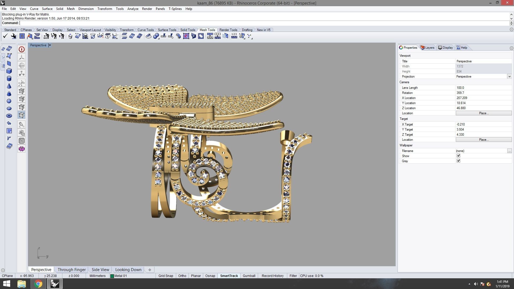Click the red star mesh icon
The image size is (514, 289).
pos(186,36)
